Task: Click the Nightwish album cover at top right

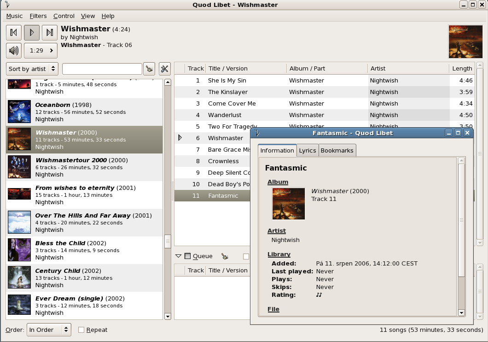Action: 462,41
